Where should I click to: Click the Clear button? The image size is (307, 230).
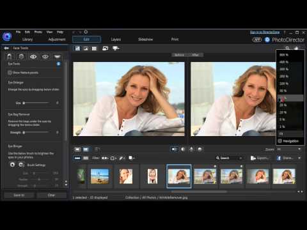pos(51,195)
